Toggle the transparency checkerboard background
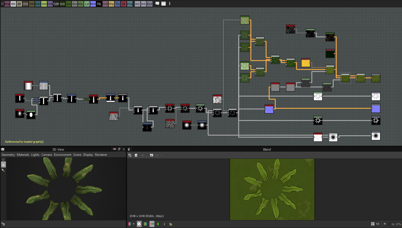Image resolution: width=402 pixels, height=228 pixels. point(139,224)
